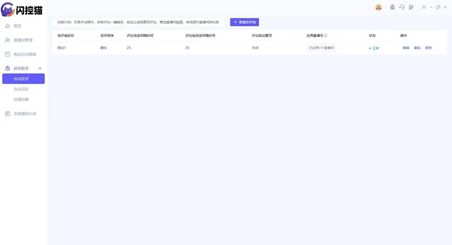Open customer service headset icon

click(x=402, y=7)
